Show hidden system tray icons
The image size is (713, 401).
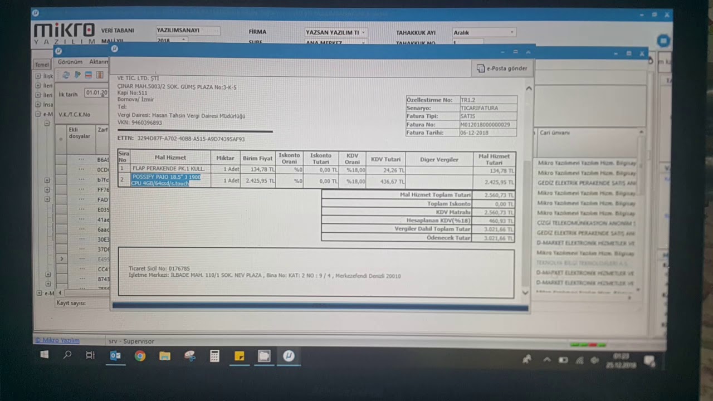tap(547, 360)
